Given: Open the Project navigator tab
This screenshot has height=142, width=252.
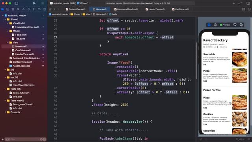Looking at the screenshot, I should (2, 9).
